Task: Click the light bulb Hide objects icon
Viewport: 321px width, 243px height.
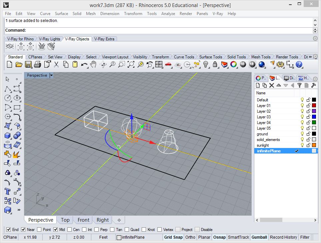Action: point(206,65)
